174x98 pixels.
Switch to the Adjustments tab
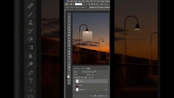coord(76,68)
